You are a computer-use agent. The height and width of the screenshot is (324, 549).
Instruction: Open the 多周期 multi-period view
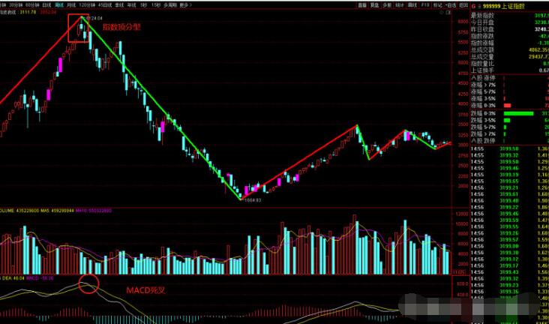[x=170, y=4]
